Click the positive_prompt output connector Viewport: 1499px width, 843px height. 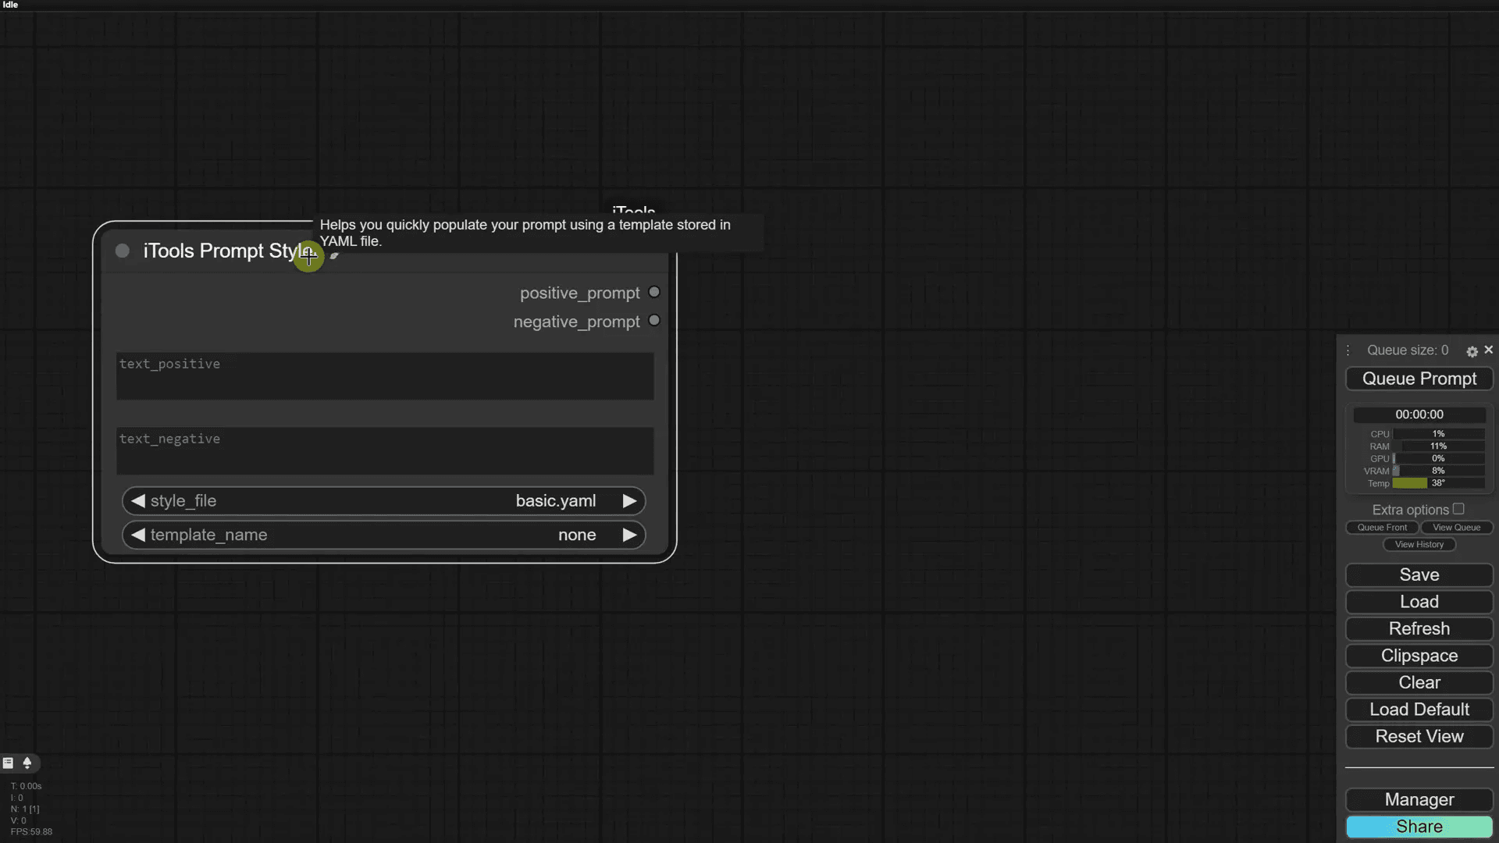coord(654,292)
